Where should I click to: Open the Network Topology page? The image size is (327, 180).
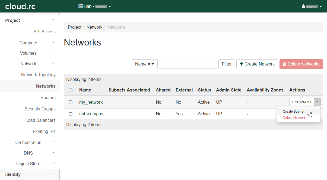(38, 75)
